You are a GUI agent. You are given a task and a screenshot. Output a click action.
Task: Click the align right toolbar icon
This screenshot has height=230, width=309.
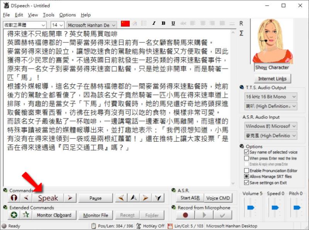212,24
